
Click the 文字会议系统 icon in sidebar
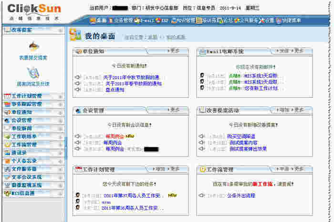coord(7,177)
